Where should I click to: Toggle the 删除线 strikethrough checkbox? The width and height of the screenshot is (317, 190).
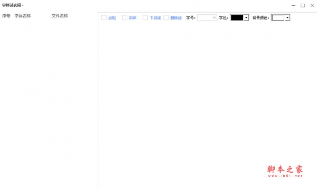point(166,17)
